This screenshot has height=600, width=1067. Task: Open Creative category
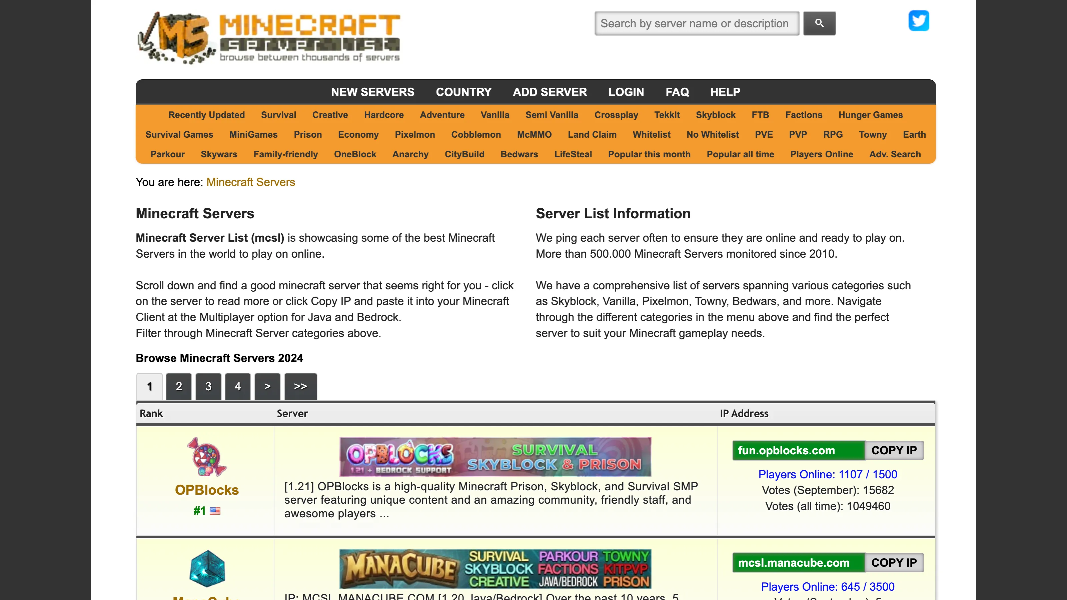(330, 115)
